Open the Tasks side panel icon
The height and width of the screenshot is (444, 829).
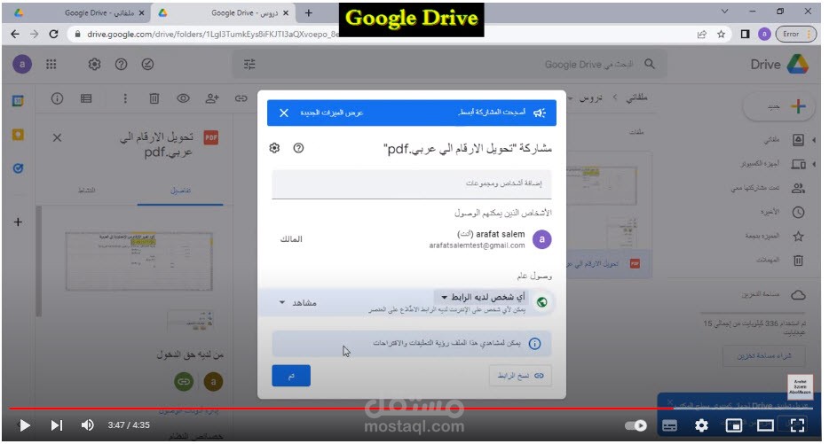point(18,168)
